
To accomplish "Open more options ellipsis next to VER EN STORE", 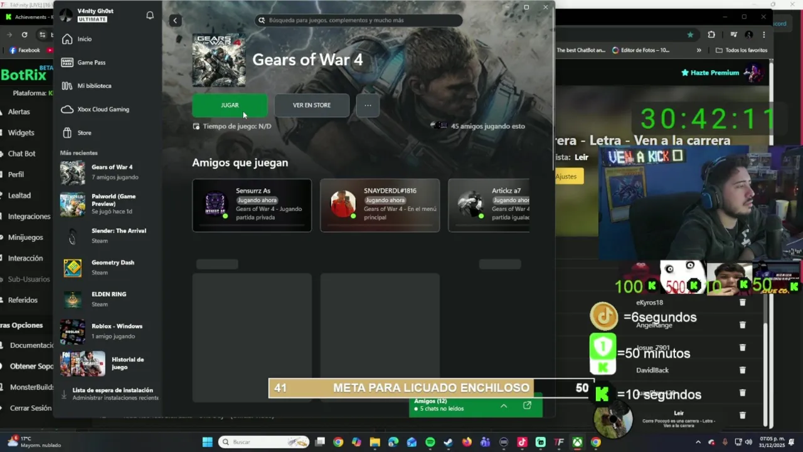I will tap(368, 105).
